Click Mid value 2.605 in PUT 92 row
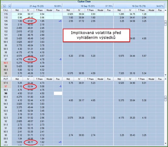This screenshot has width=168, height=147. coord(19,121)
